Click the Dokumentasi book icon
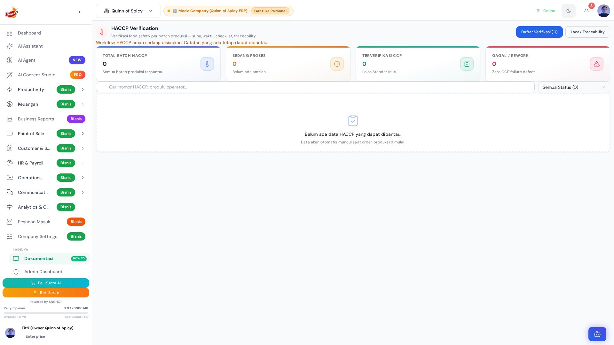 tap(16, 259)
